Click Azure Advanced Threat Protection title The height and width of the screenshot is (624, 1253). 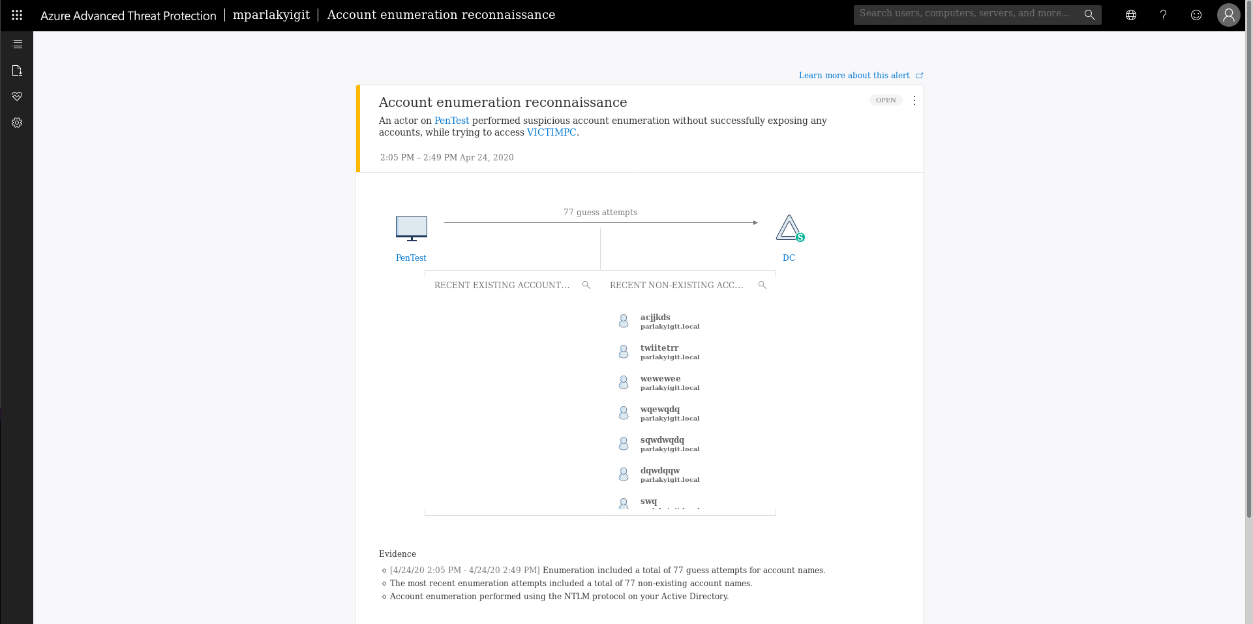coord(128,16)
